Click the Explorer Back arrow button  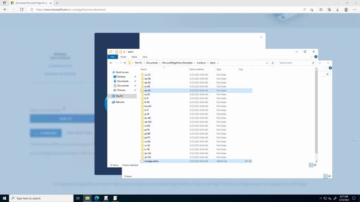[x=111, y=63]
